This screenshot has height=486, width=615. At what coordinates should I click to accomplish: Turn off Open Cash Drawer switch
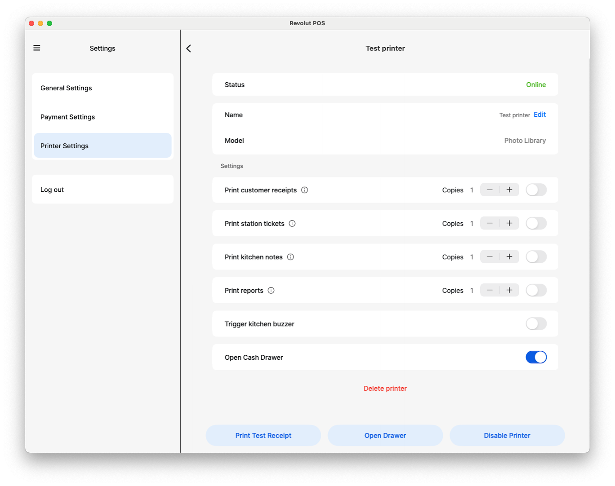(x=536, y=357)
